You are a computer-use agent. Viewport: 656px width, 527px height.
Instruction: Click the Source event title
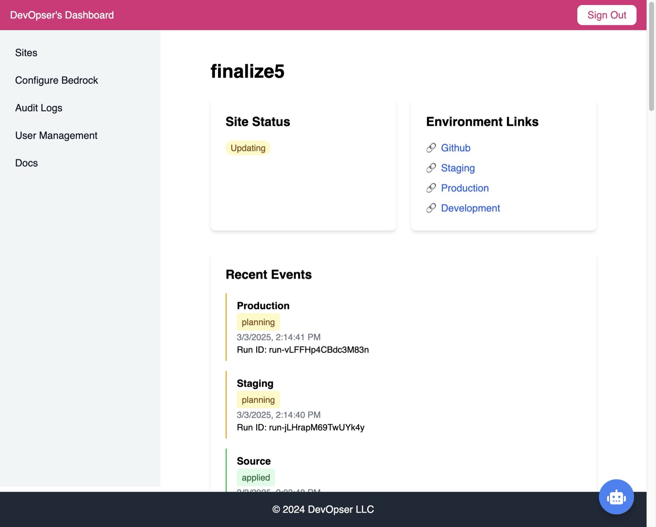point(254,461)
